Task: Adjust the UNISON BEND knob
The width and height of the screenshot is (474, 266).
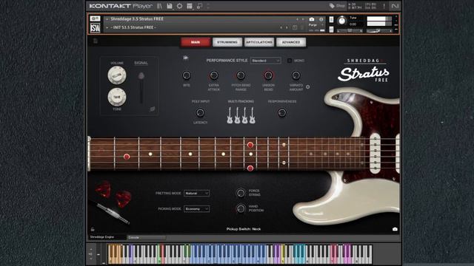Action: click(268, 75)
